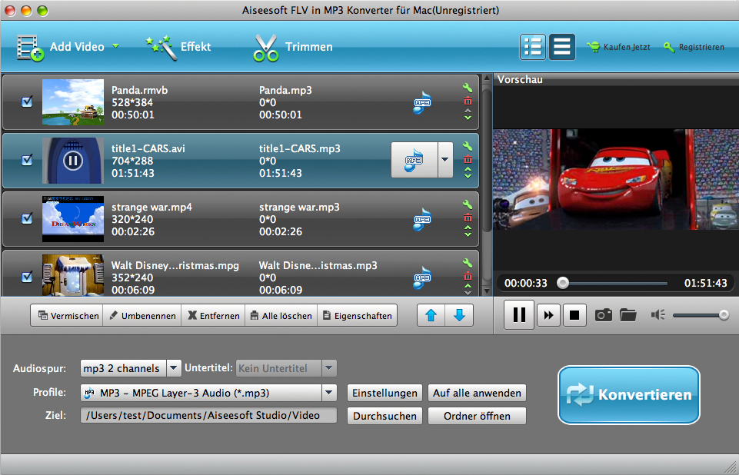Open wrench settings for strange war.mp4
The height and width of the screenshot is (475, 739).
[x=468, y=204]
